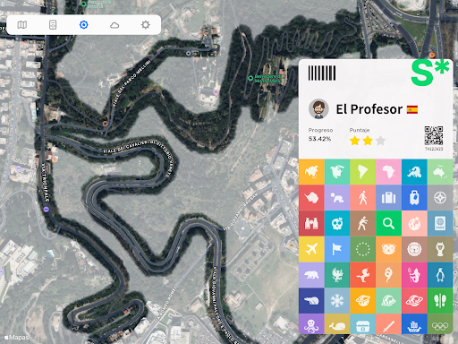Image resolution: width=458 pixels, height=344 pixels.
Task: Select the briefcase suitcase badge
Action: (388, 198)
